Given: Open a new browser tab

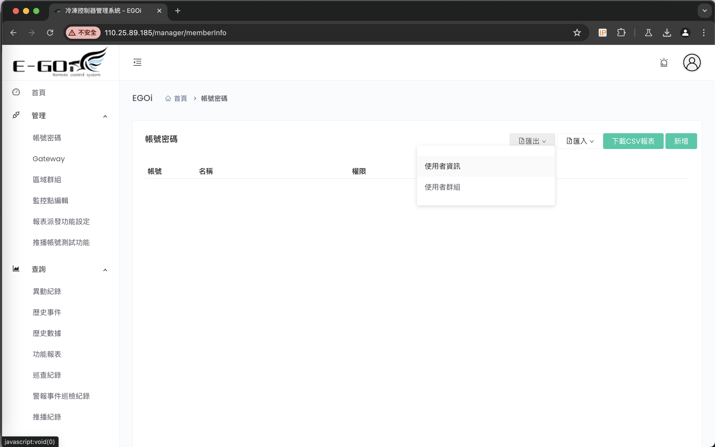Looking at the screenshot, I should (177, 11).
